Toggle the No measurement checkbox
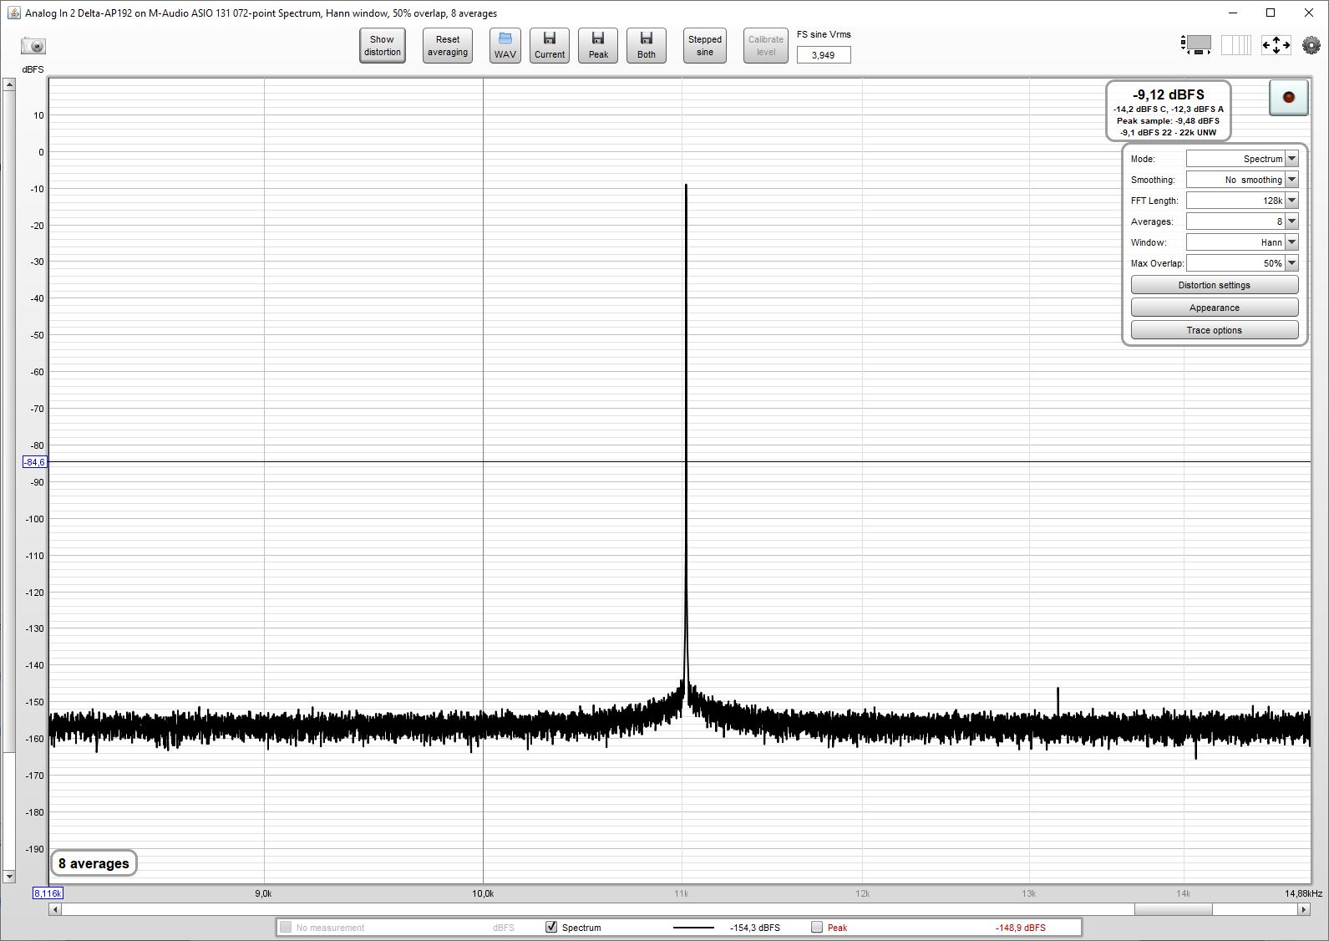The width and height of the screenshot is (1329, 941). 286,927
